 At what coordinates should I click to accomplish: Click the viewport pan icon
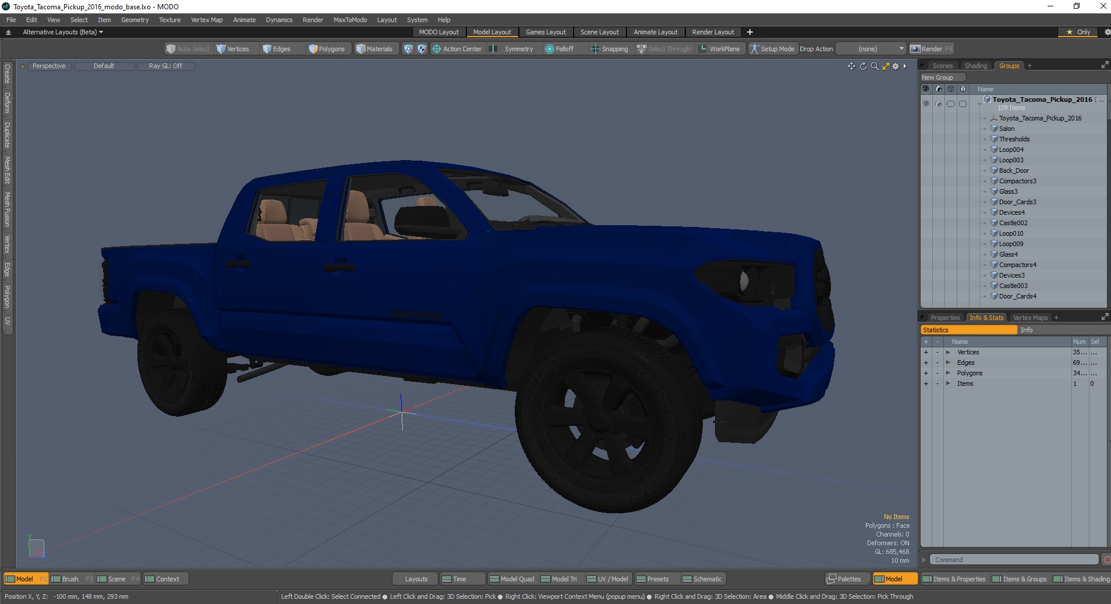click(x=851, y=66)
